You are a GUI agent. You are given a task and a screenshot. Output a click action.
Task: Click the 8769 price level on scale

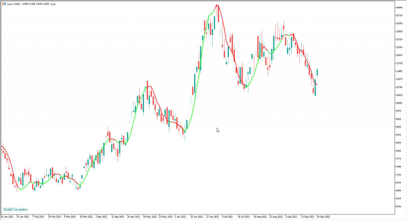tap(399, 135)
